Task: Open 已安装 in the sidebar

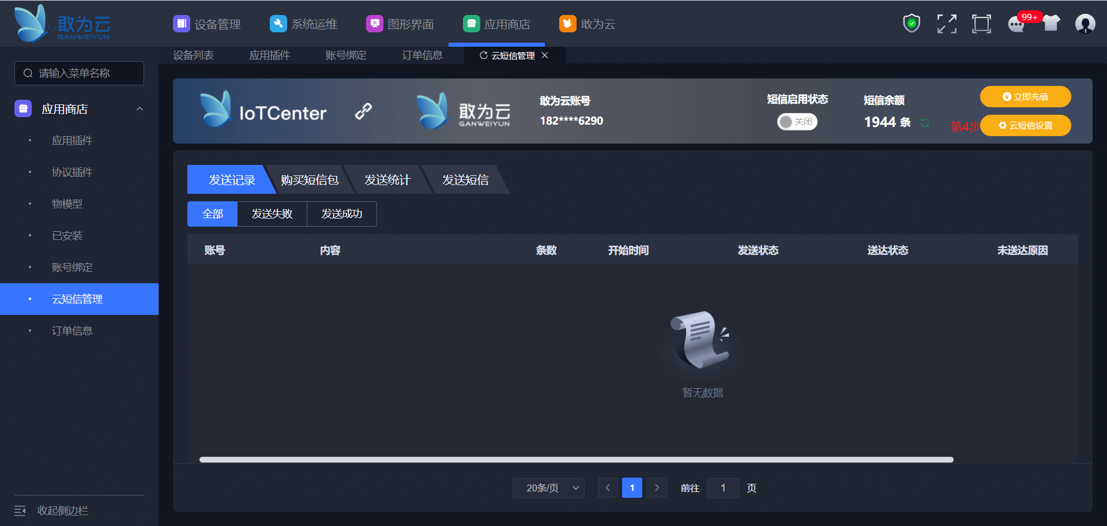Action: 67,236
